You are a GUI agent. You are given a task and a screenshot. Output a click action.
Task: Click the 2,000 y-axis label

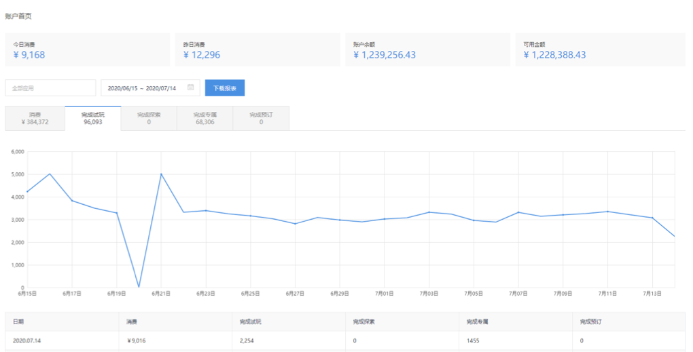(x=18, y=243)
